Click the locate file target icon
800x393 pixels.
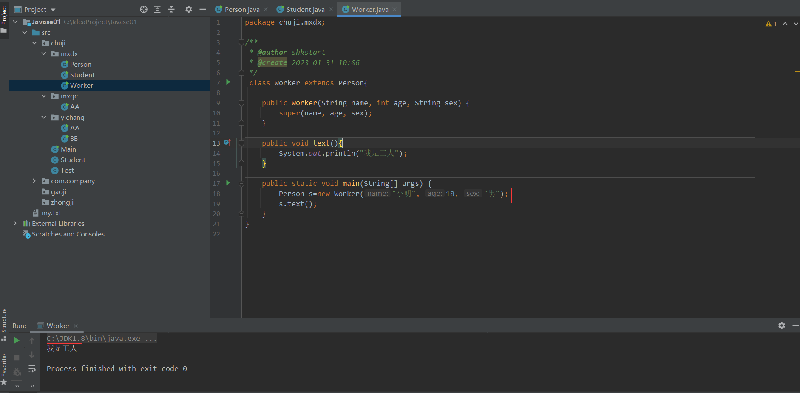pos(144,9)
